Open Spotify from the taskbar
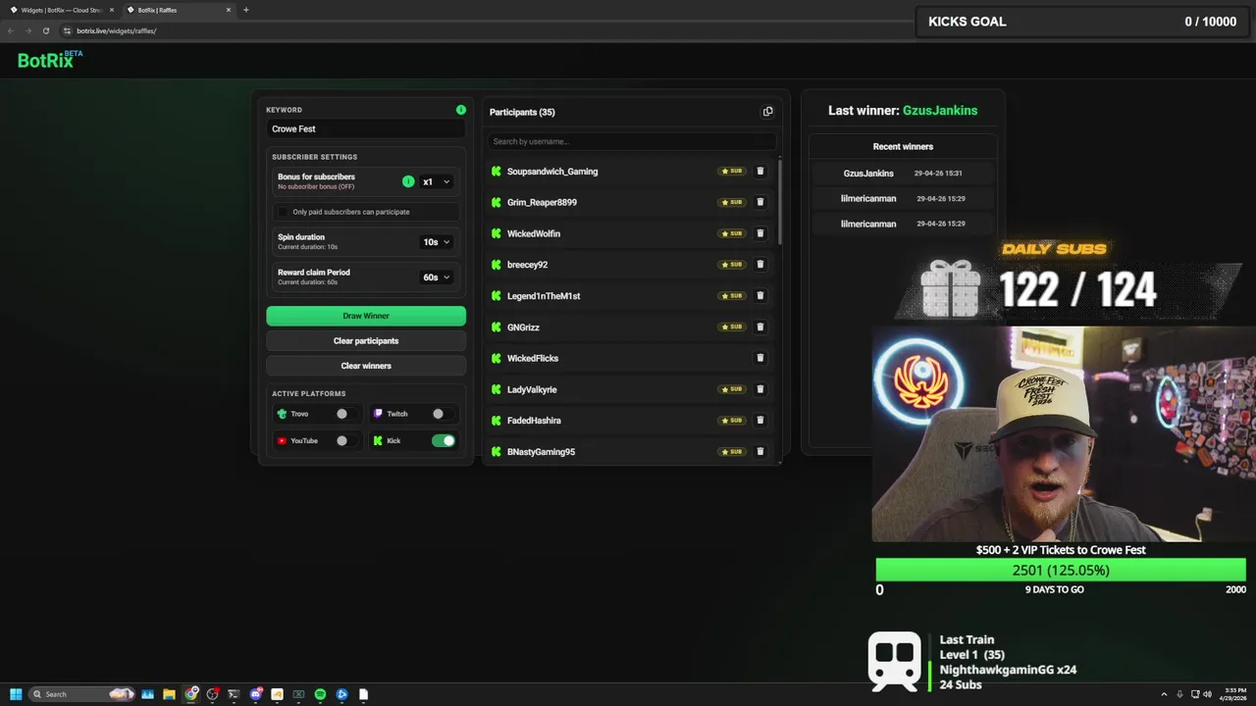Image resolution: width=1256 pixels, height=706 pixels. (320, 694)
